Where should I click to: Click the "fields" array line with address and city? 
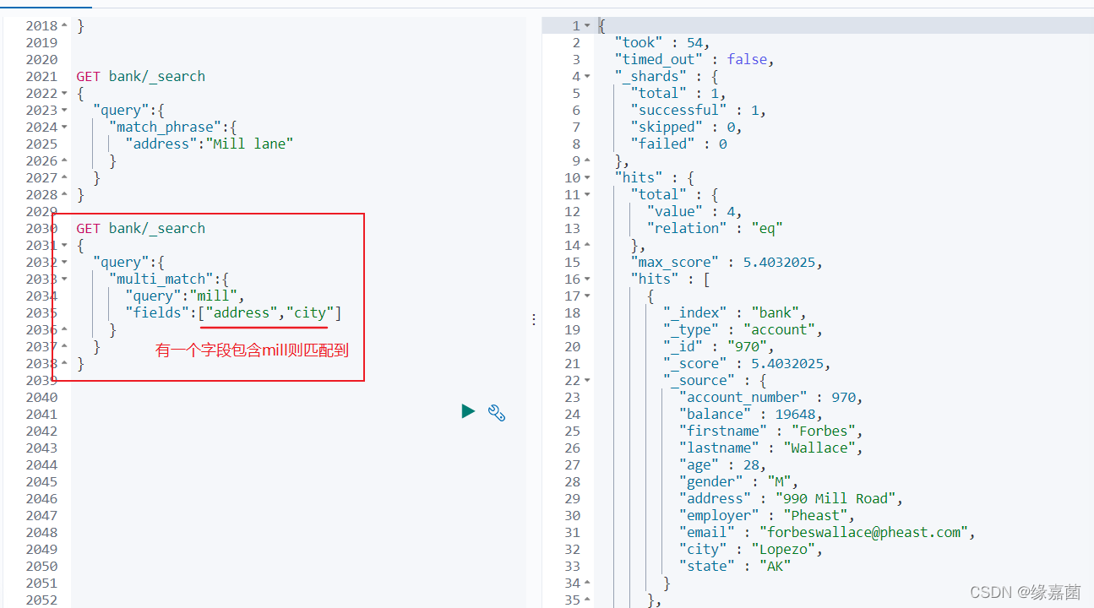[233, 312]
